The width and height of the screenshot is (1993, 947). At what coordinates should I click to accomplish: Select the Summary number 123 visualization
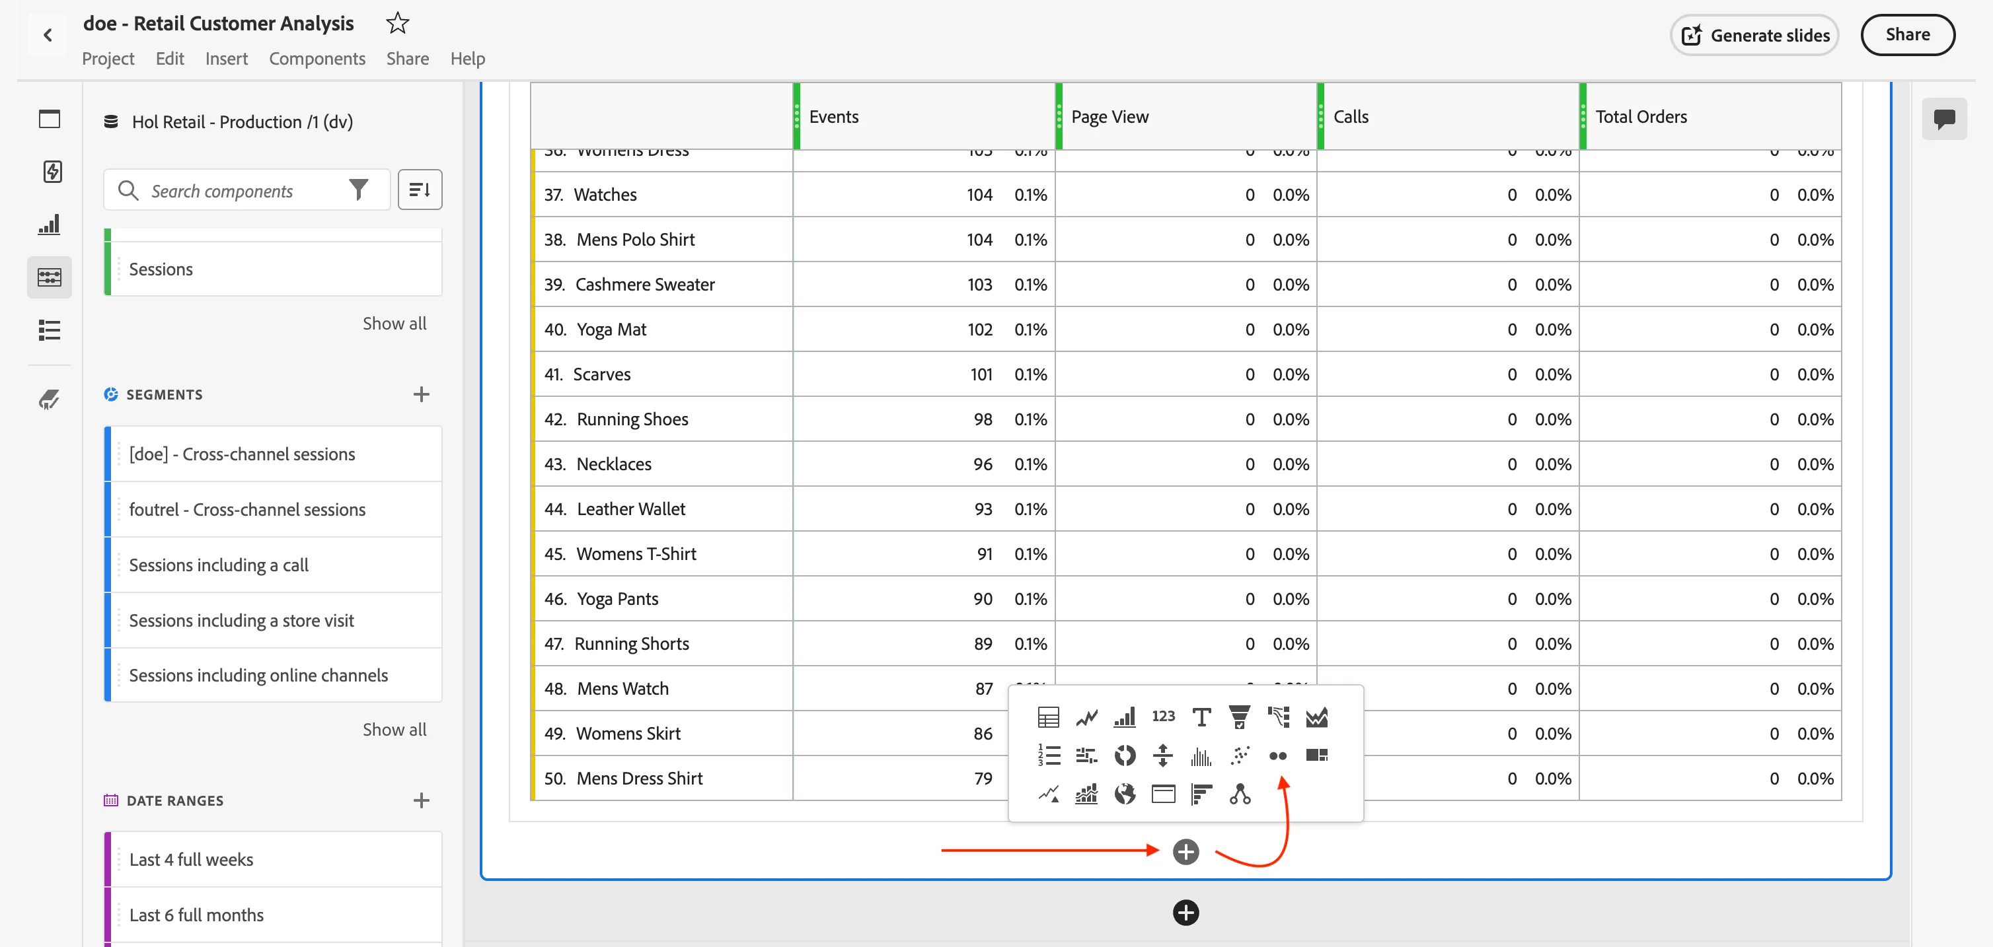point(1163,717)
